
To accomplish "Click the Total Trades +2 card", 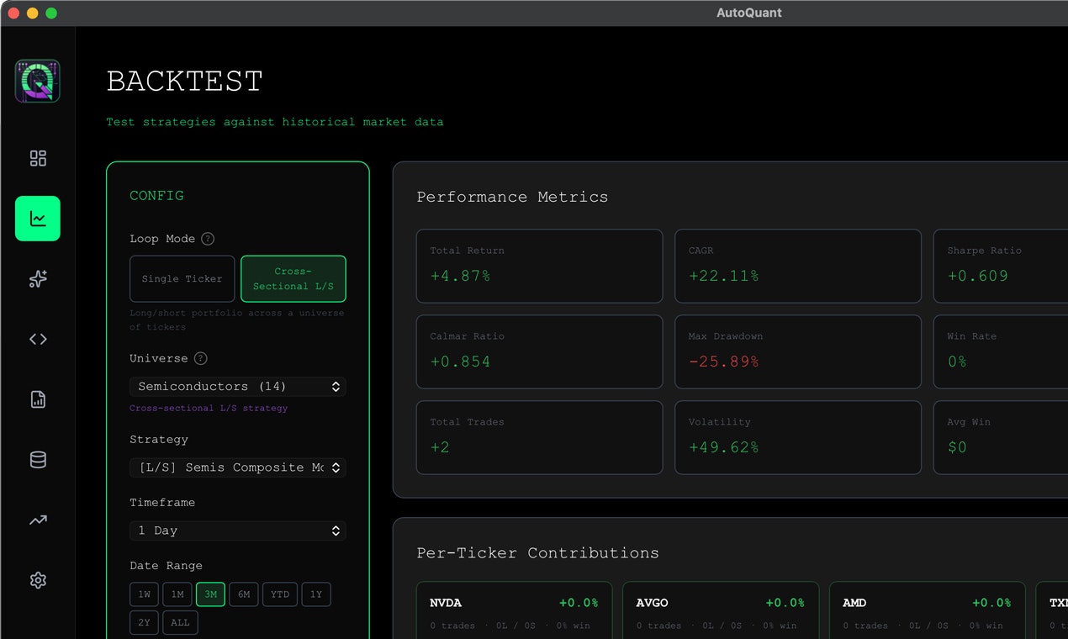I will point(539,437).
